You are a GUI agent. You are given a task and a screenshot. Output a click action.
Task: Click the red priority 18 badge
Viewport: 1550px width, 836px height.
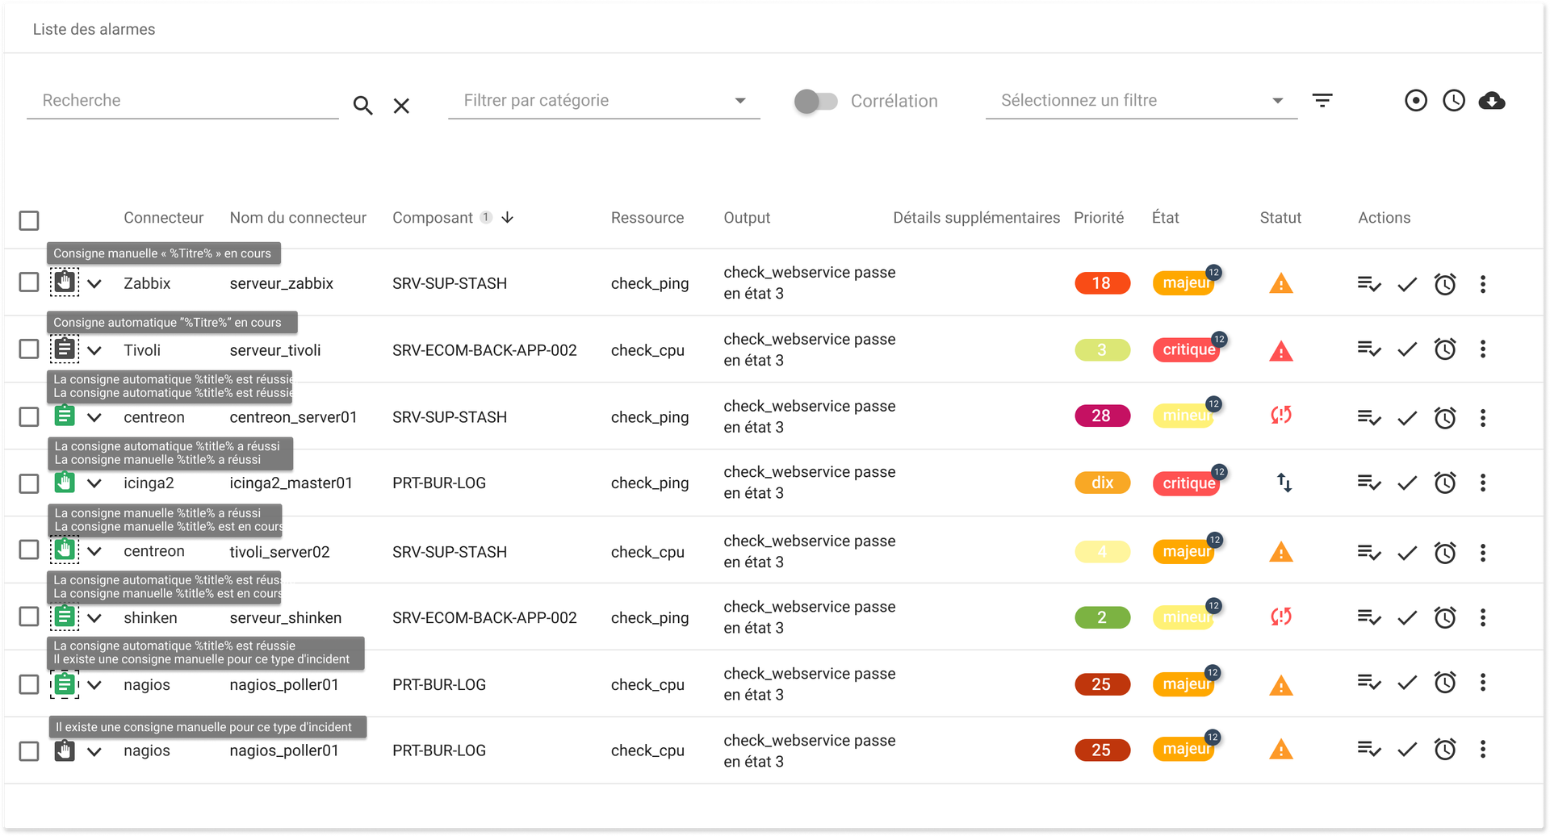pyautogui.click(x=1102, y=283)
